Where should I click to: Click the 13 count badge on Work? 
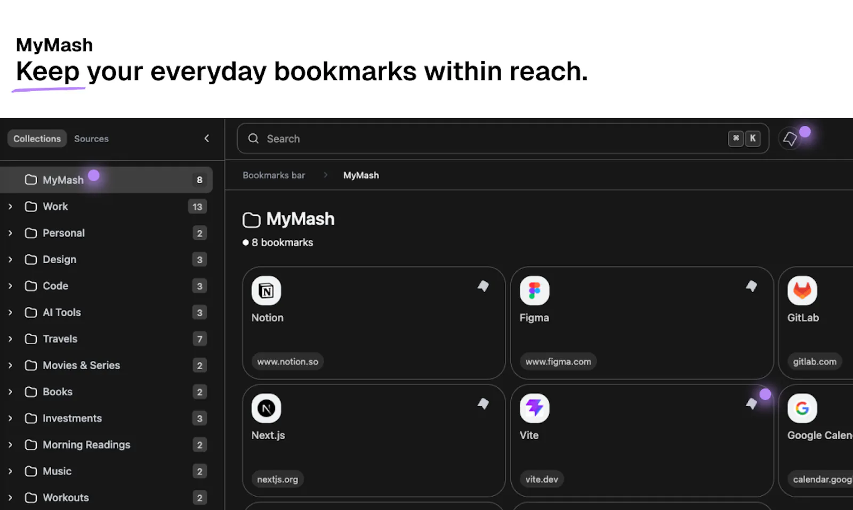[x=197, y=207]
